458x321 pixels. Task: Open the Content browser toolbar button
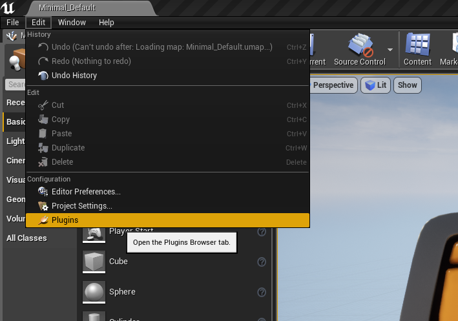[418, 49]
